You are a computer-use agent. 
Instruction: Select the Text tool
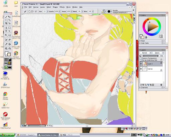6,31
